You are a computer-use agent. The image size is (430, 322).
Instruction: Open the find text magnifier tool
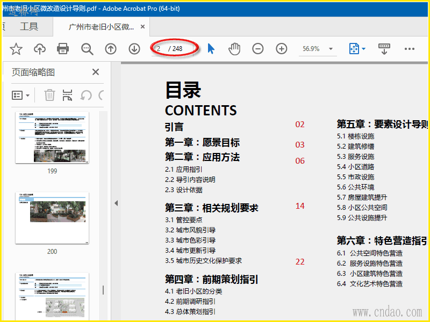point(87,49)
